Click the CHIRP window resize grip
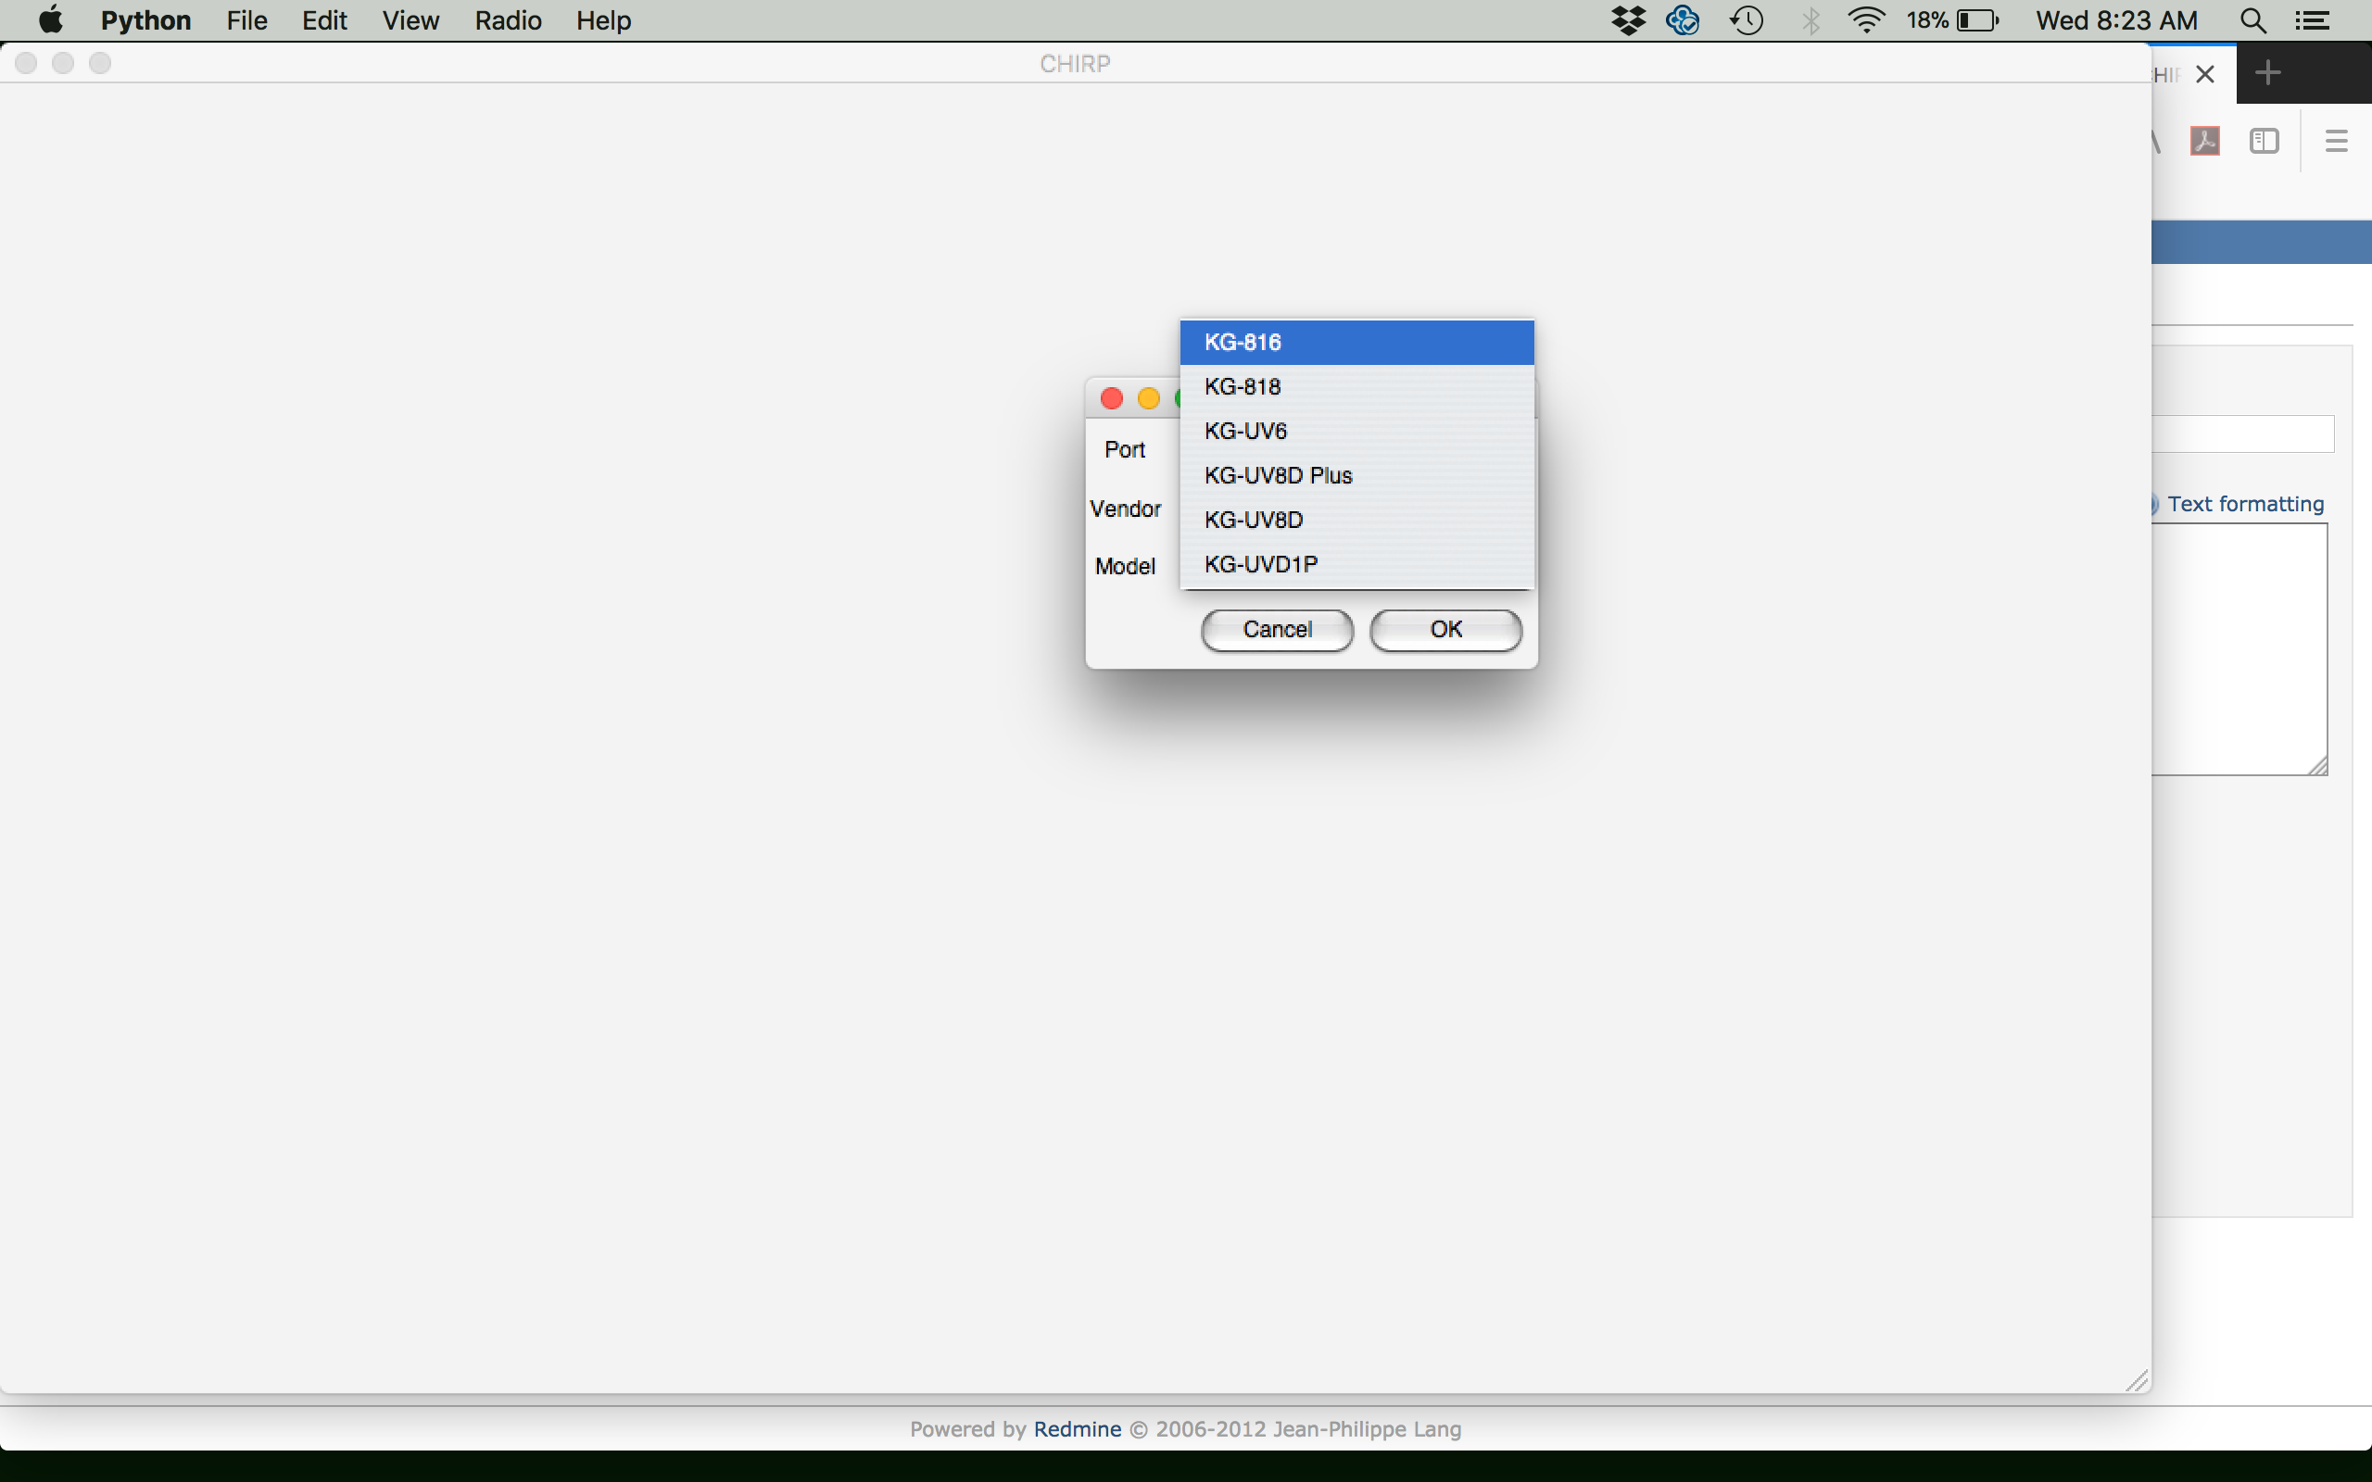The image size is (2372, 1482). click(x=2138, y=1380)
